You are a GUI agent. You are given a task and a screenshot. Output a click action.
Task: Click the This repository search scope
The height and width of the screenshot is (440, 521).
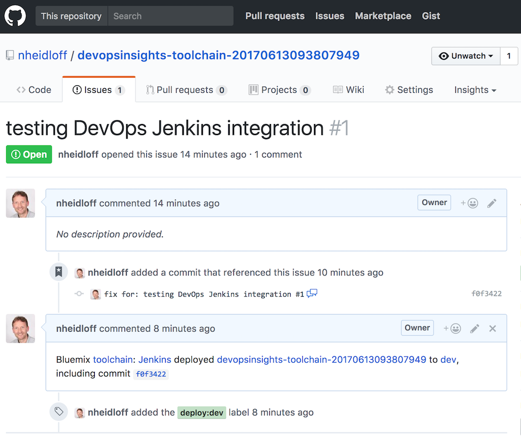(x=71, y=16)
